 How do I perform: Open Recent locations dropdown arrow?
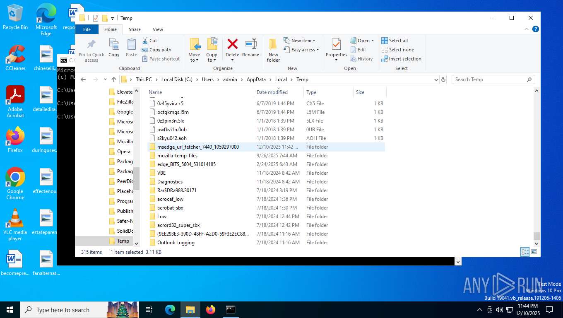pos(105,79)
